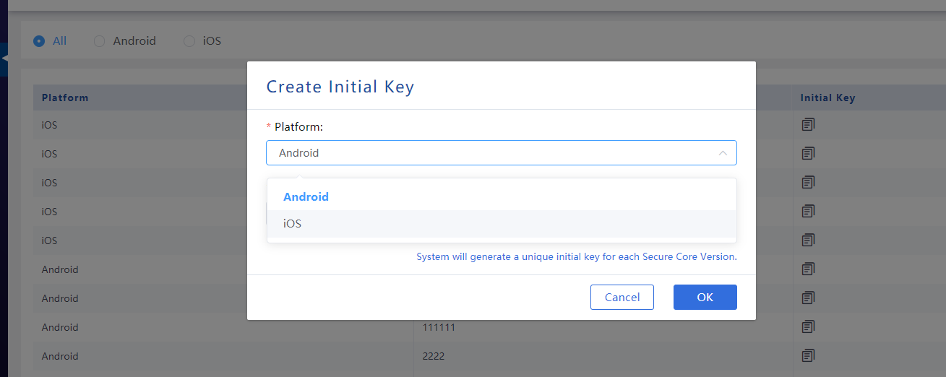Click left sidebar collapse arrow
This screenshot has width=946, height=377.
click(x=4, y=56)
